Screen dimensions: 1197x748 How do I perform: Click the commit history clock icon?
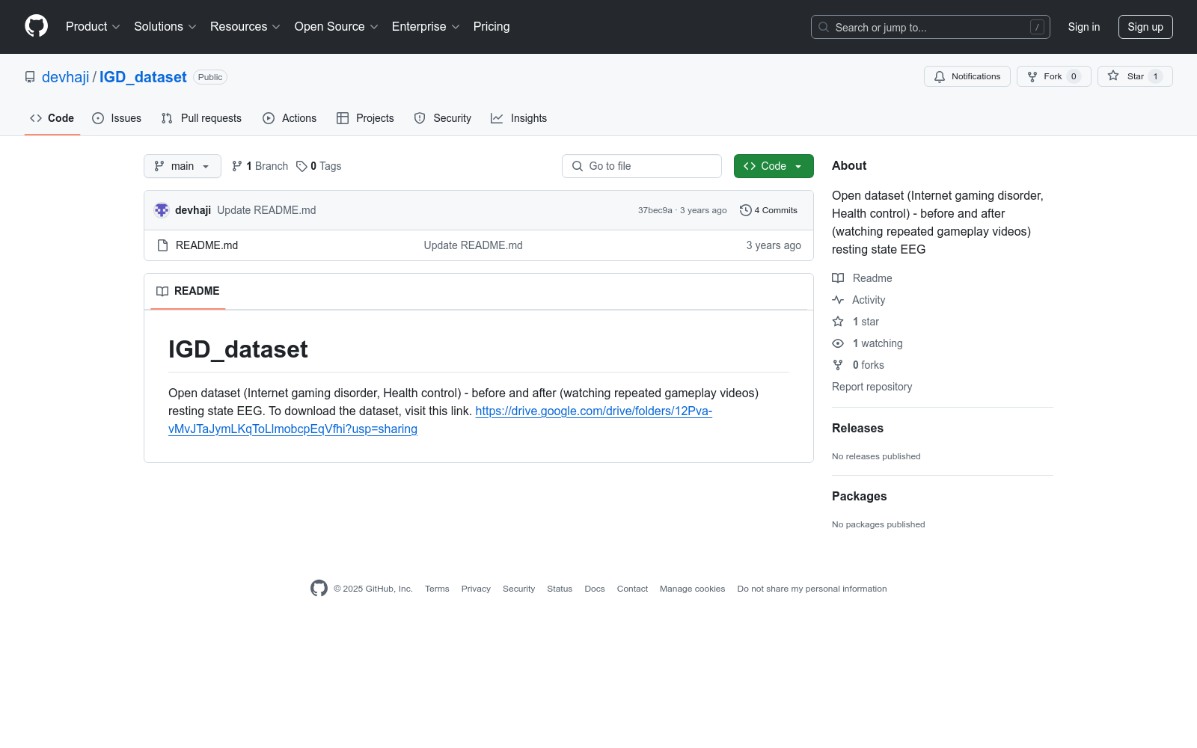[745, 210]
